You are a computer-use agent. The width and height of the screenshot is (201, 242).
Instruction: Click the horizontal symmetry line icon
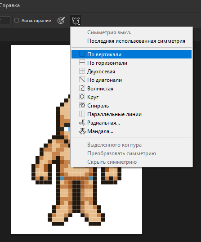click(82, 63)
